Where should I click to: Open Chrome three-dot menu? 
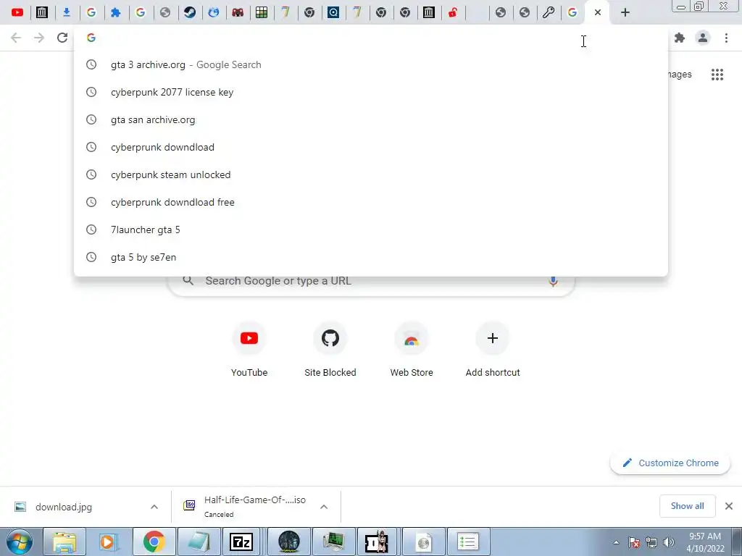726,38
